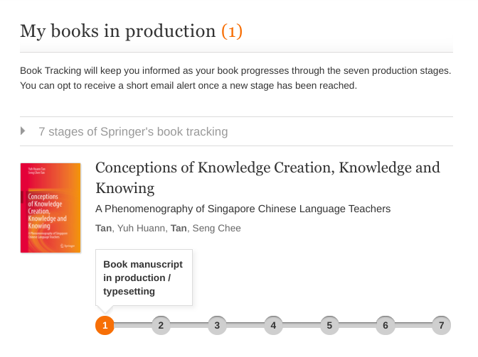The height and width of the screenshot is (357, 478).
Task: Open "7 stages of Springer's book tracking" section
Action: coord(133,131)
